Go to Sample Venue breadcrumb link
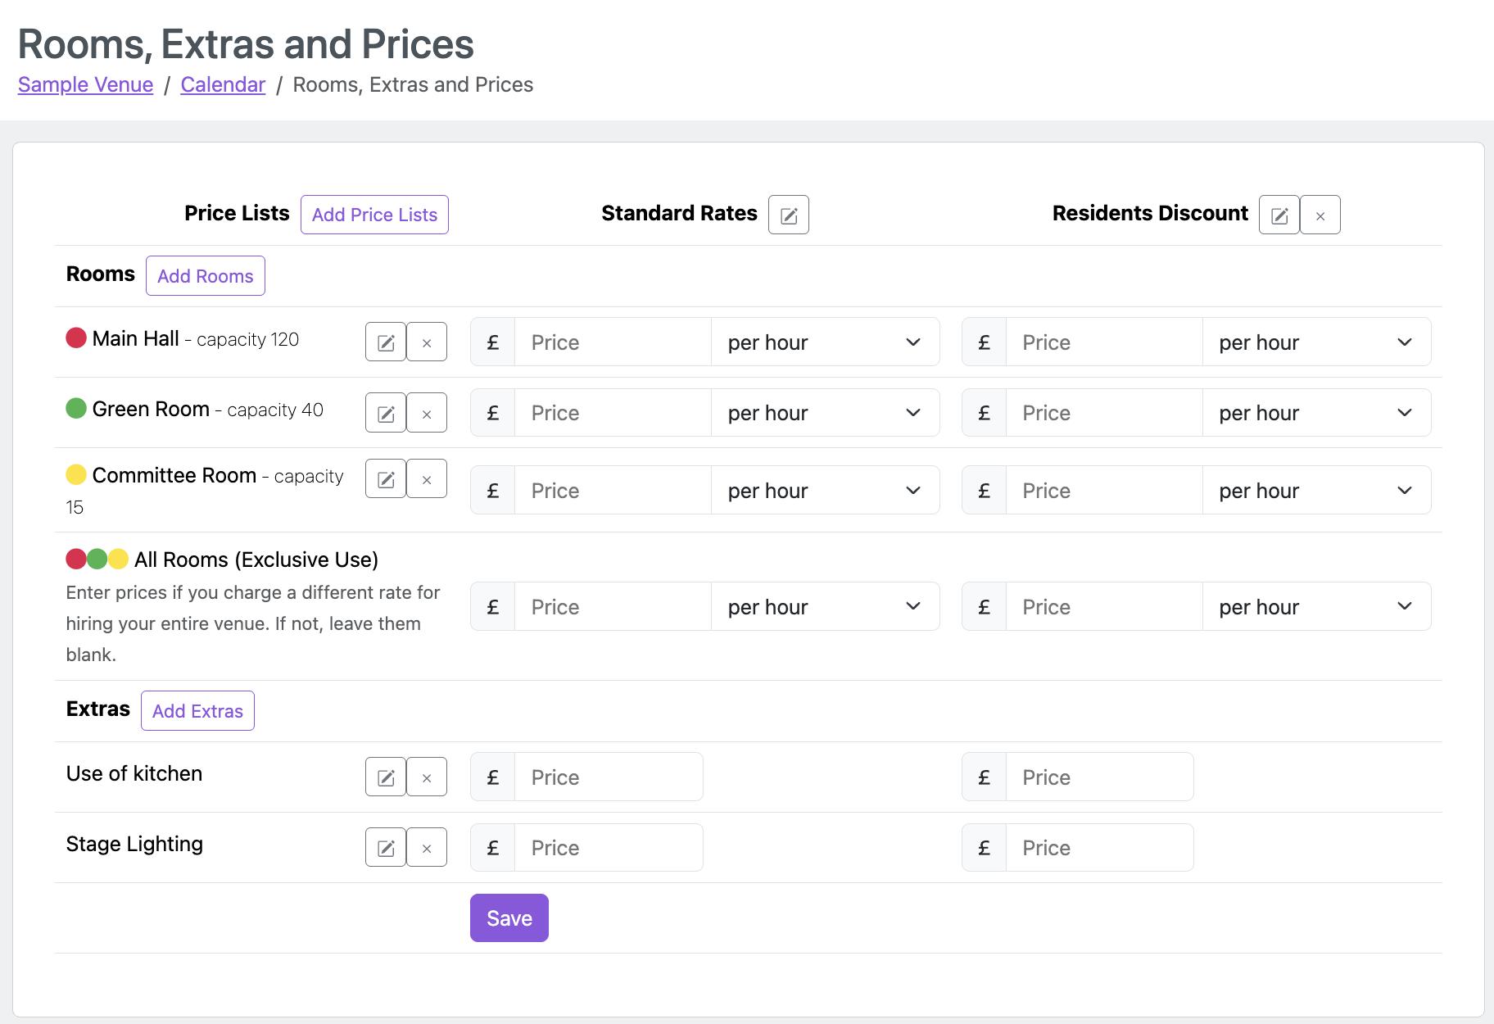Screen dimensions: 1494x1024 click(85, 85)
